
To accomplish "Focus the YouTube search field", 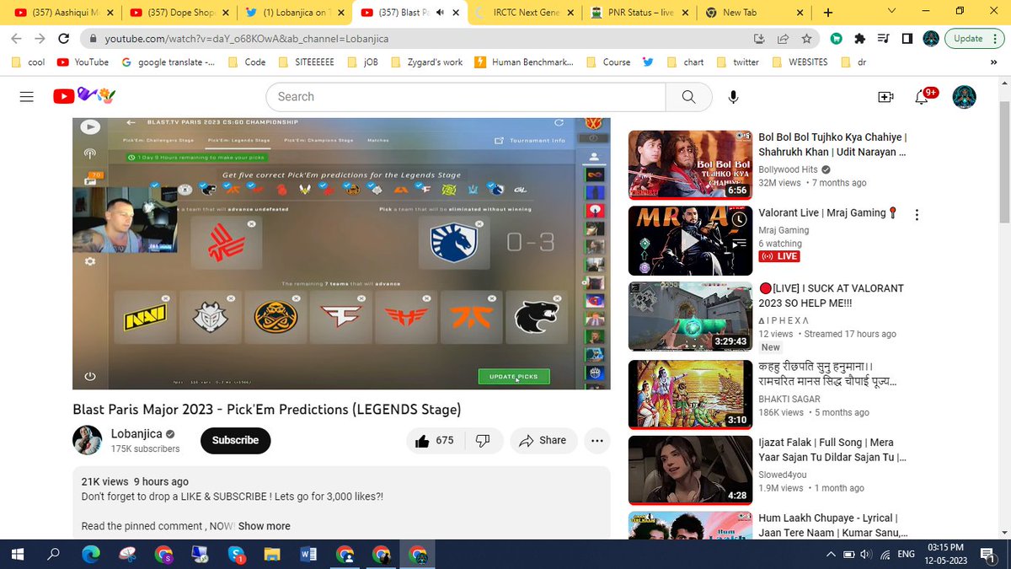I will click(465, 97).
